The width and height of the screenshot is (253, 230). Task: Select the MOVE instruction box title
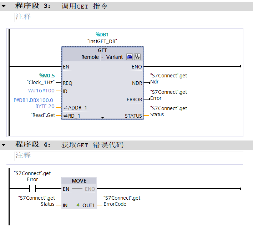pyautogui.click(x=79, y=181)
